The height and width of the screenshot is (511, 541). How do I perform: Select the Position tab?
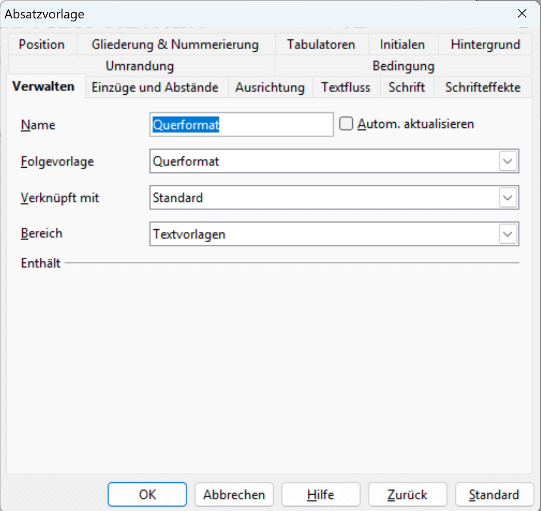pyautogui.click(x=42, y=44)
